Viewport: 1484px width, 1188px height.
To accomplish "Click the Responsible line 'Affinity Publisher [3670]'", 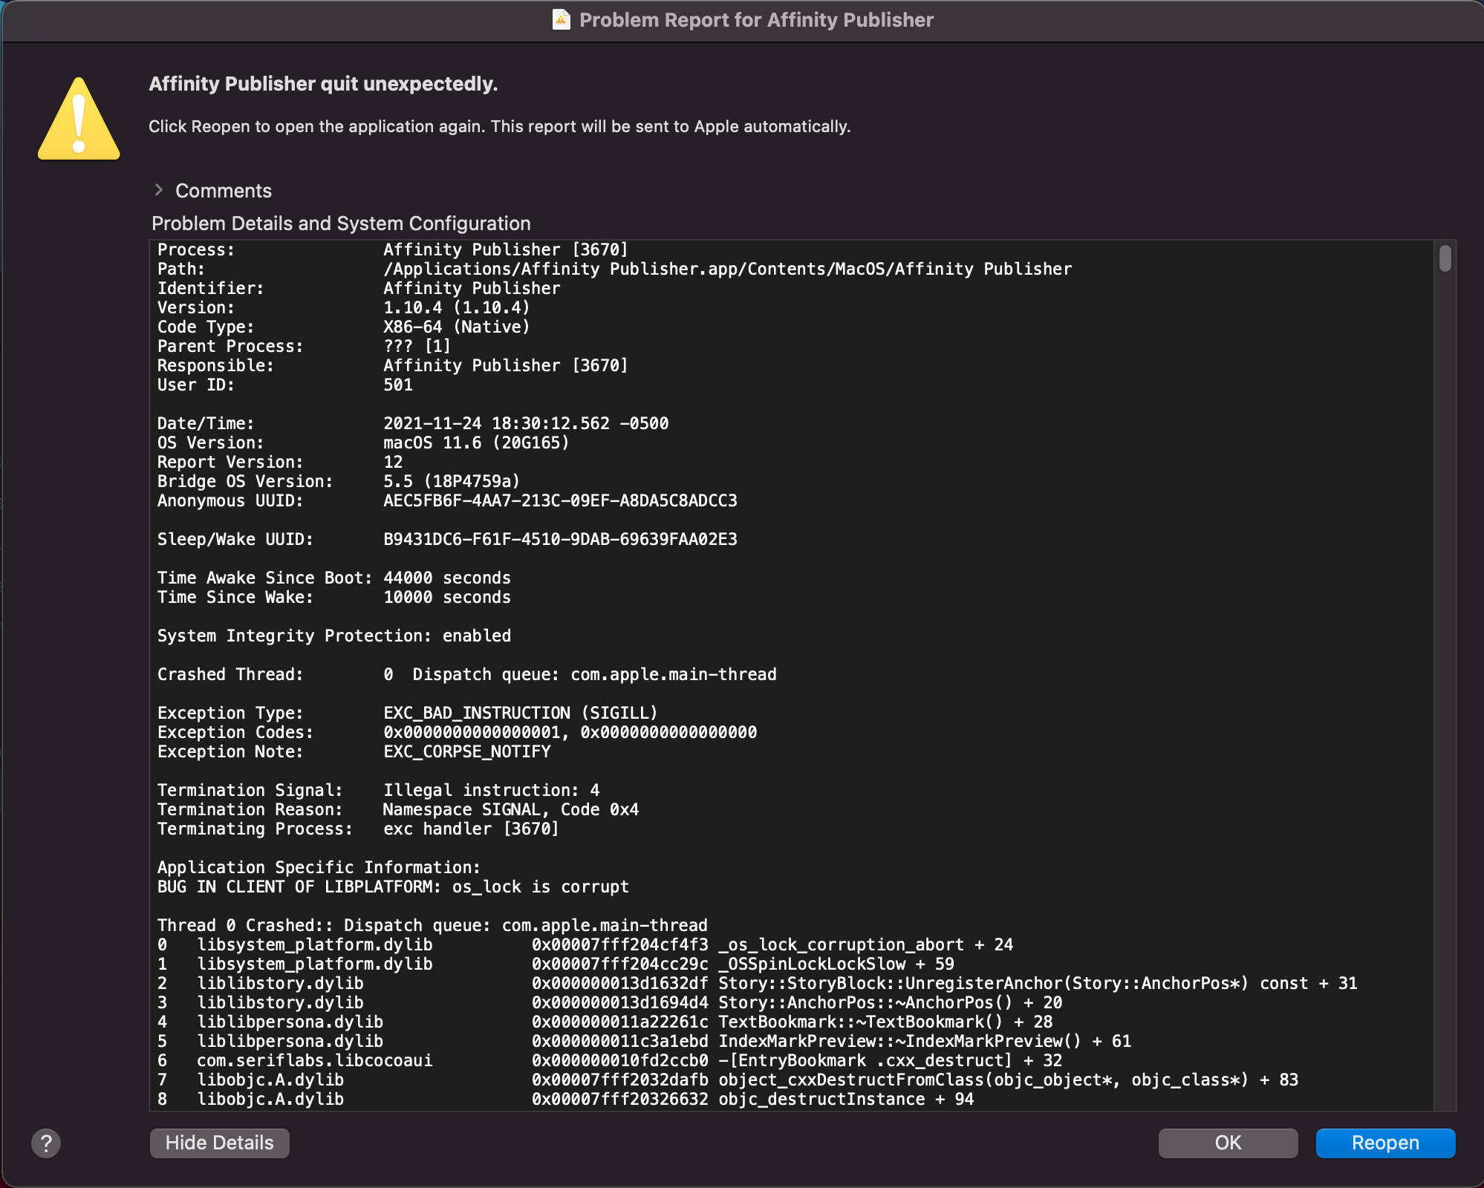I will pos(393,365).
